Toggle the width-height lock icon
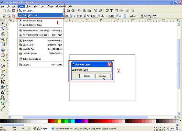The height and width of the screenshot is (131, 182). tap(102, 16)
